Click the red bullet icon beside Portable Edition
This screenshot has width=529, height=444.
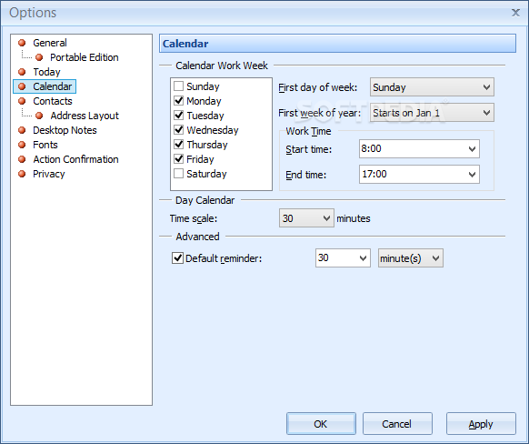click(x=39, y=57)
